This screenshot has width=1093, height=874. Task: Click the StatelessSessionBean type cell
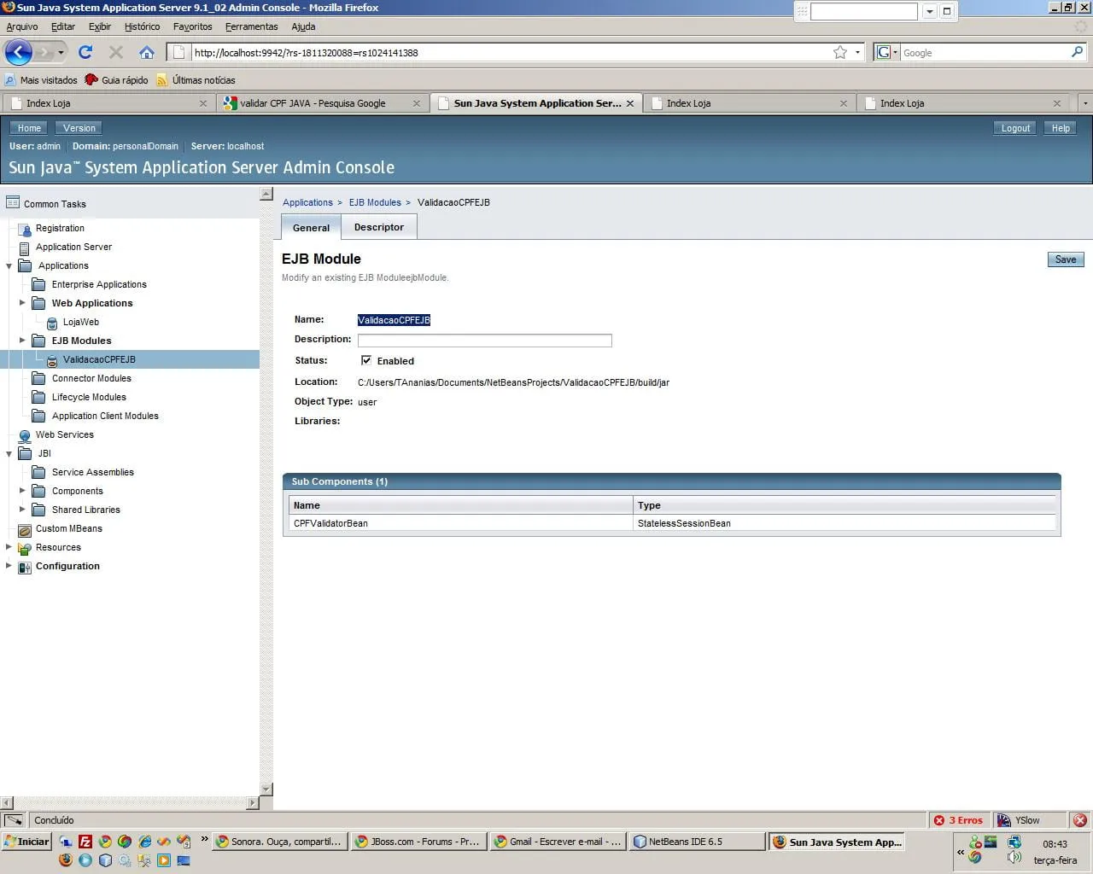coord(845,523)
